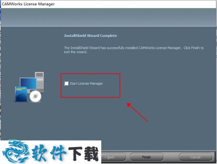The image size is (217, 164).
Task: Click the gray gradient header banner
Action: [x=109, y=17]
